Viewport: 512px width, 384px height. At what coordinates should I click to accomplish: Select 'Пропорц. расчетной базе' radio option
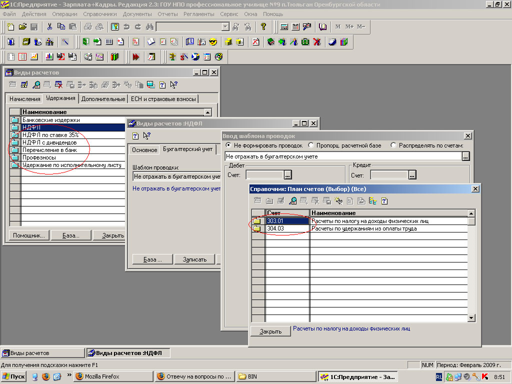[311, 145]
